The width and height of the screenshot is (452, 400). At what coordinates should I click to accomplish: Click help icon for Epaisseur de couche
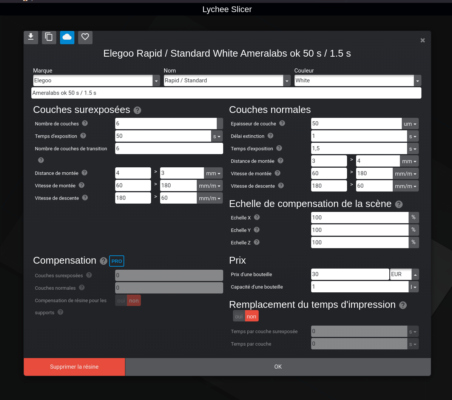282,123
